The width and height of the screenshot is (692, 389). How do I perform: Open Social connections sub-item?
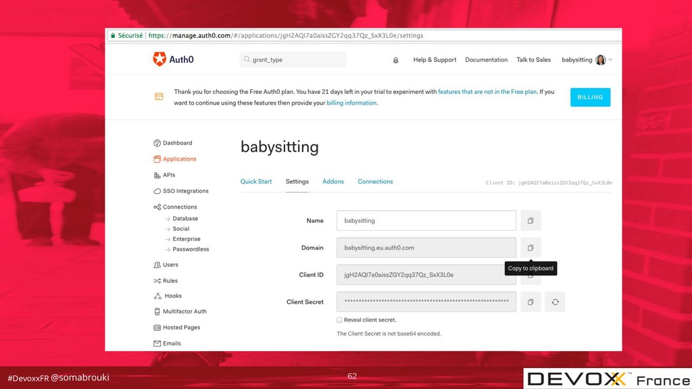point(181,228)
